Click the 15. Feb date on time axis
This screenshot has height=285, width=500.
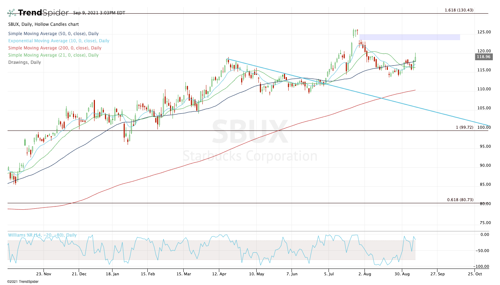click(x=147, y=274)
